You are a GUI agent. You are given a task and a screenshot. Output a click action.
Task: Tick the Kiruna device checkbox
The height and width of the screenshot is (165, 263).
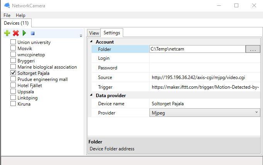click(x=13, y=104)
